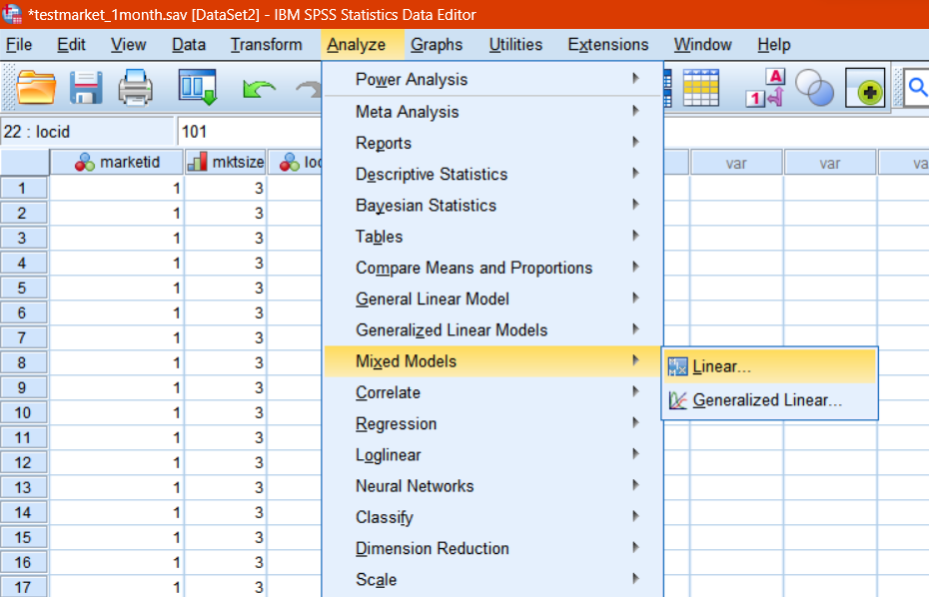Expand the Neural Networks submenu
929x597 pixels.
point(492,485)
